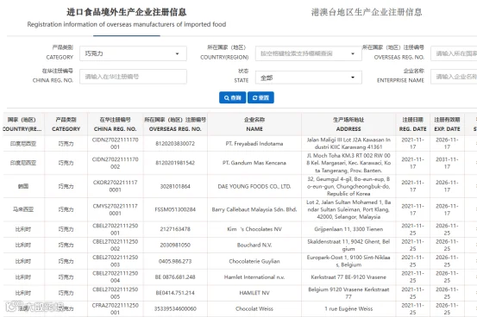This screenshot has height=317, width=477.
Task: Click overseas reg number 3028101864
Action: (x=175, y=186)
